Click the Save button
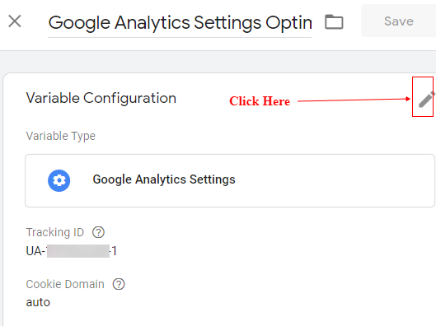 point(398,21)
